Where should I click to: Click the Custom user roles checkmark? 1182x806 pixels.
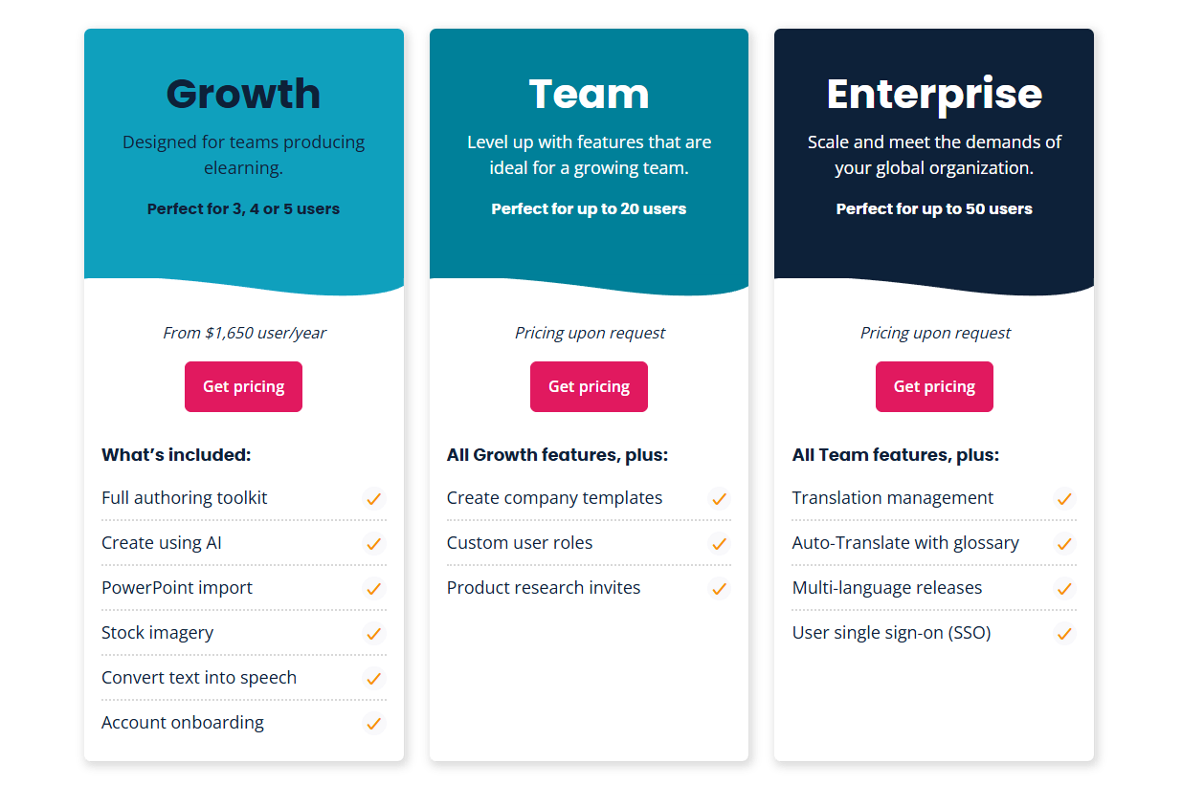719,543
